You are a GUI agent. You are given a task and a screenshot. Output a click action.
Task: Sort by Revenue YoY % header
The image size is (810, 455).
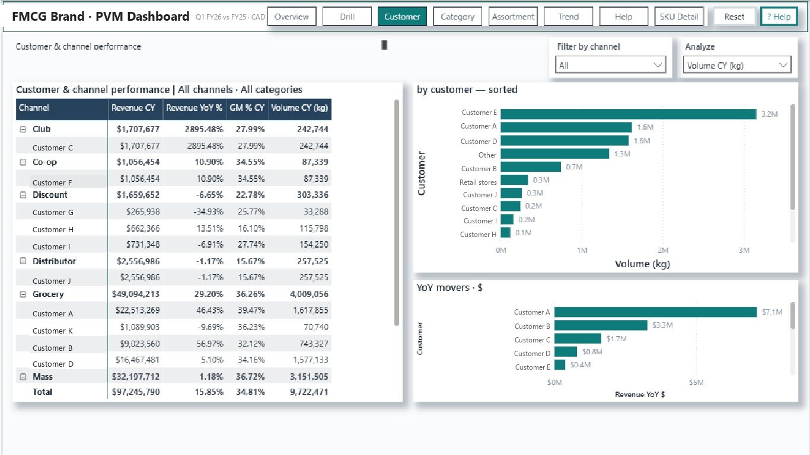click(194, 108)
